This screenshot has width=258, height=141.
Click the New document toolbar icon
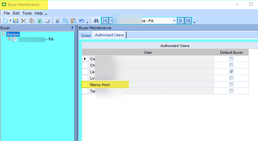6,21
